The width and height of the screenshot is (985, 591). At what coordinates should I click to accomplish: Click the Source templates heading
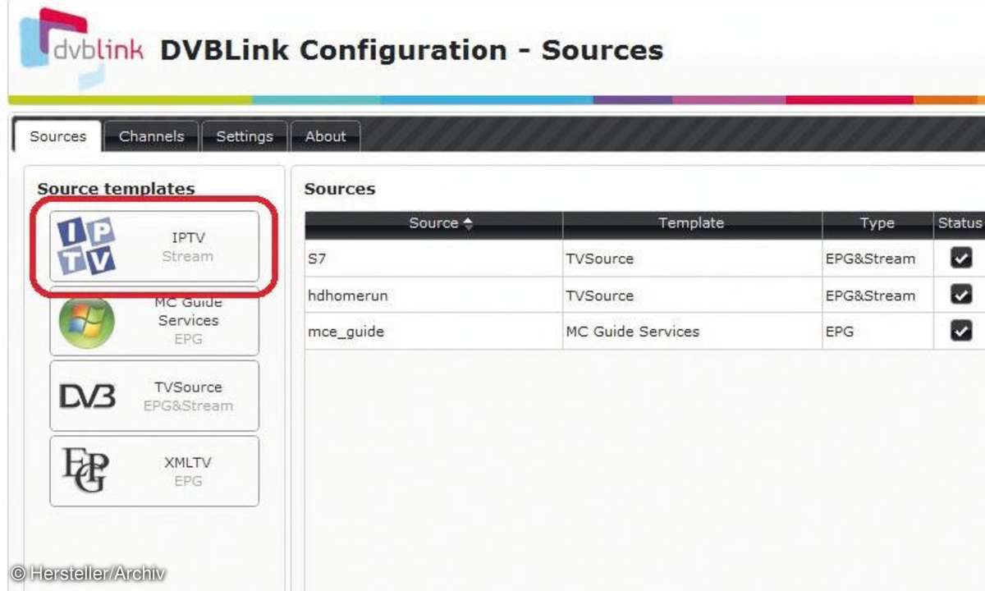(116, 189)
